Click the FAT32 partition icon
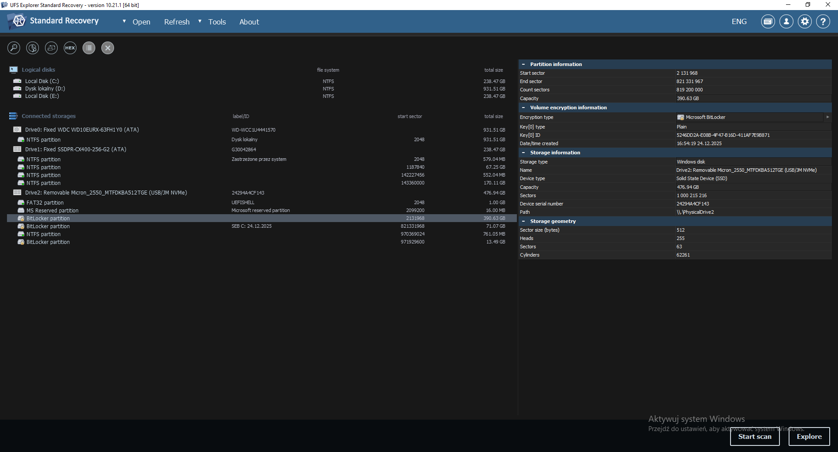Viewport: 838px width, 452px height. 21,203
